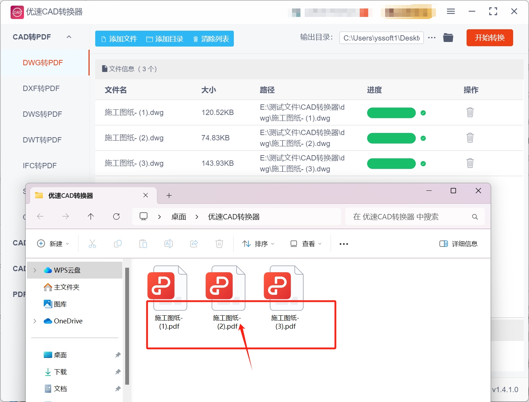The image size is (529, 402).
Task: Click the 添加文件 button
Action: point(119,39)
